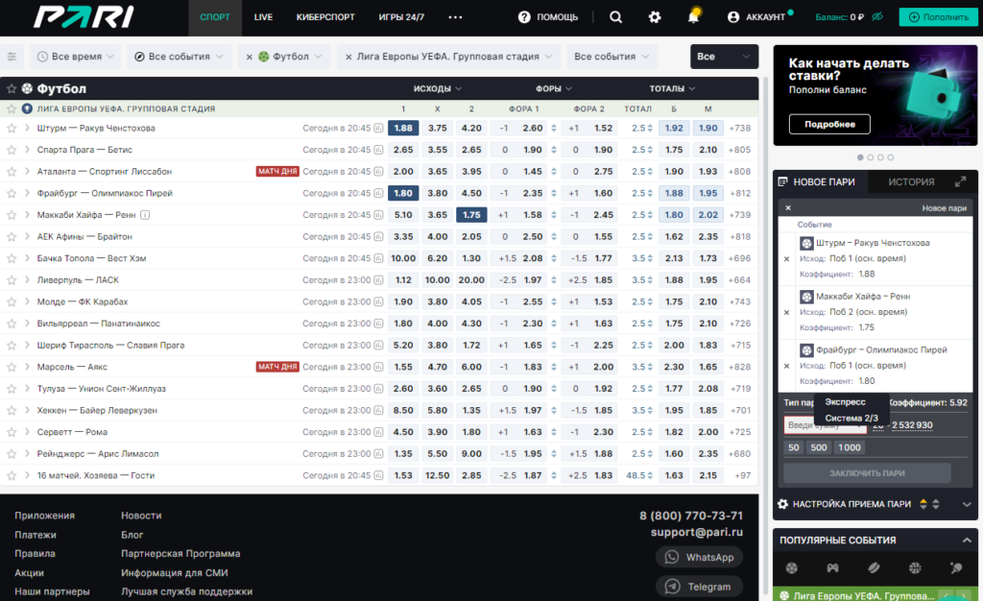Switch to ИСТОРИЯ tab in bet slip

tap(911, 181)
